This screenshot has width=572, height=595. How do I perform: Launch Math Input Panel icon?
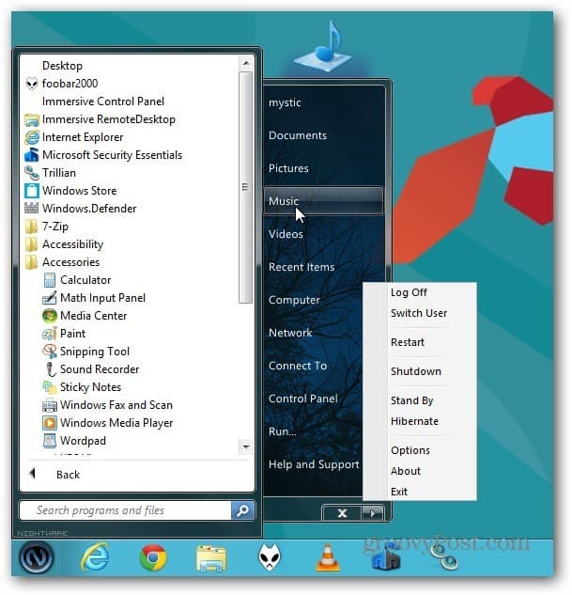click(50, 298)
